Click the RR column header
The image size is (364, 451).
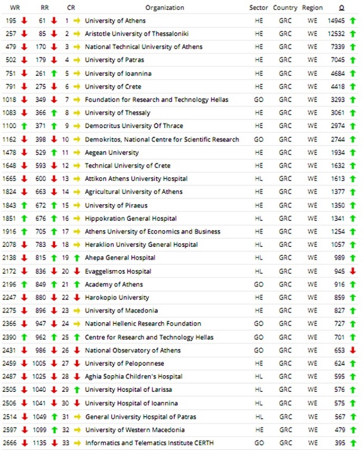tap(44, 8)
